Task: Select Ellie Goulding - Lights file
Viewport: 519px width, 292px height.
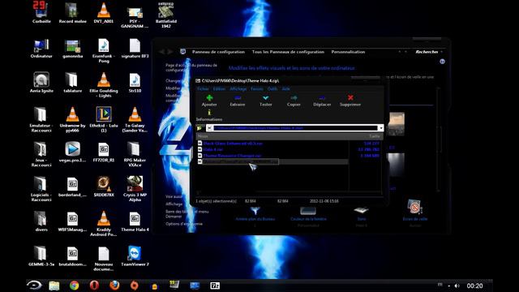Action: pos(104,84)
